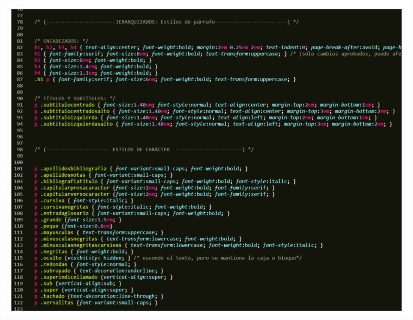Image resolution: width=413 pixels, height=320 pixels.
Task: Click the TÍTULOS Y SUBTÍTULOS comment
Action: 75,98
